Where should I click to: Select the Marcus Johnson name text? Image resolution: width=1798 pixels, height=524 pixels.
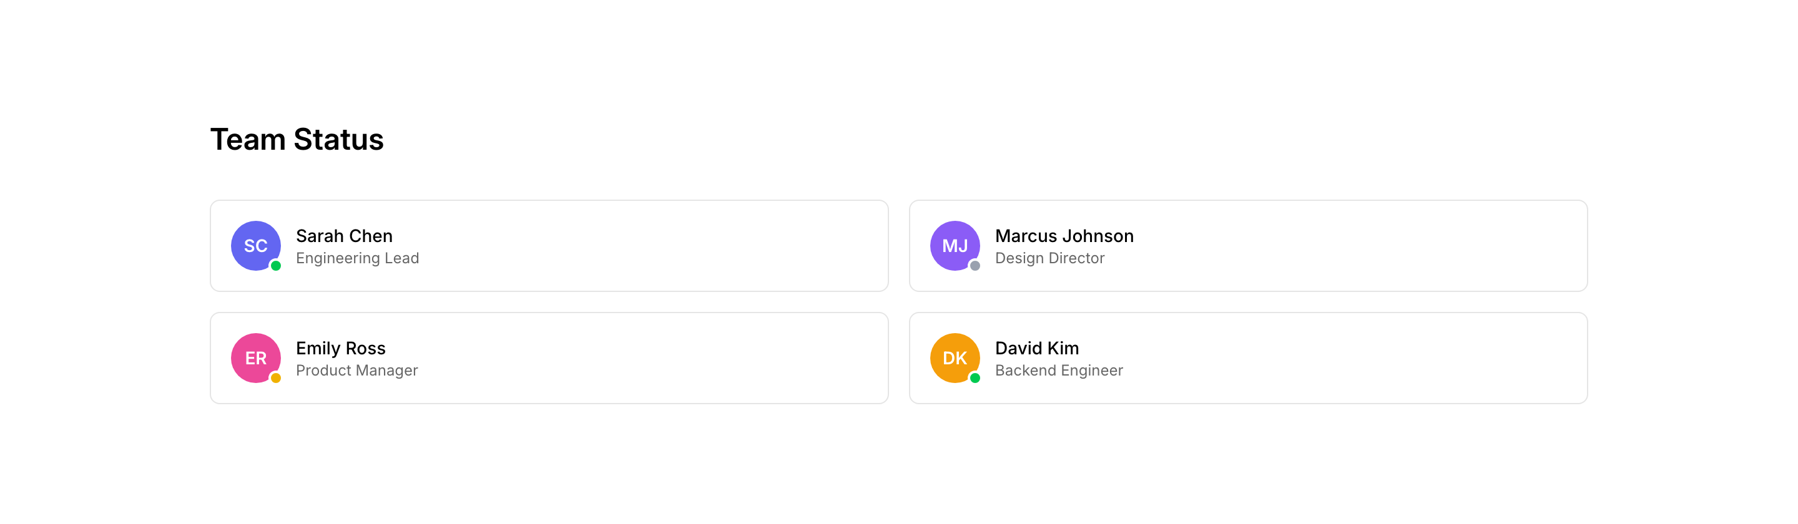click(1064, 236)
